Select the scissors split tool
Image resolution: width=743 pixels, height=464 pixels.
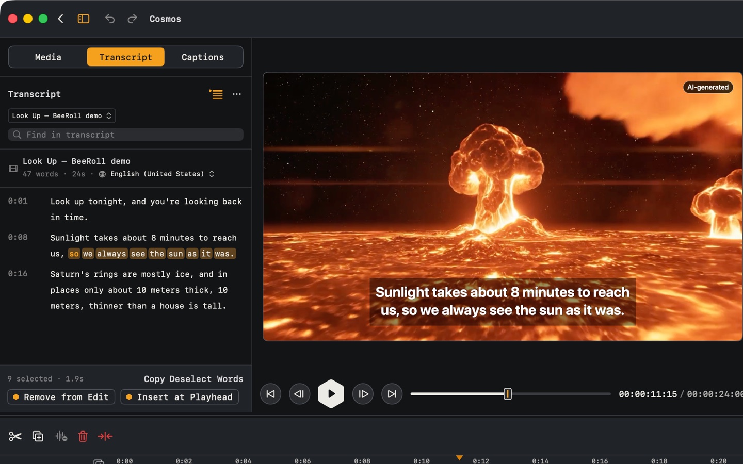coord(15,436)
